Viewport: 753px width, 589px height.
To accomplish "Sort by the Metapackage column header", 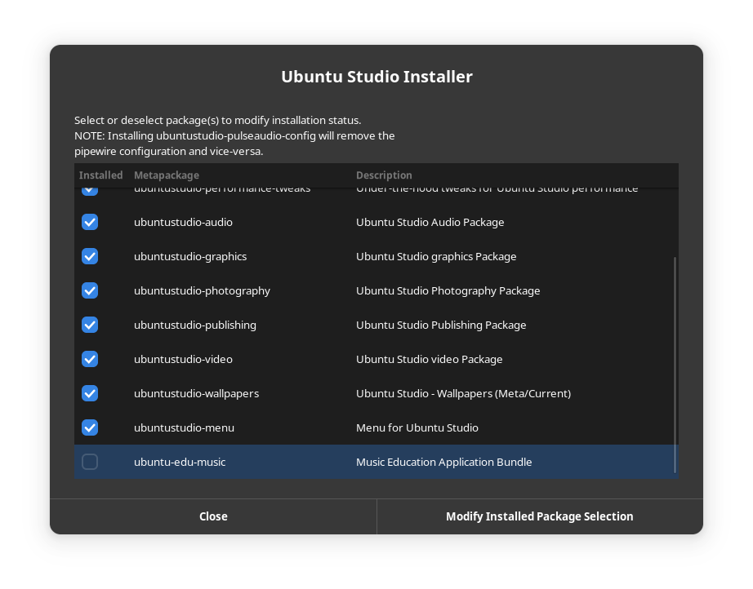I will click(x=167, y=175).
